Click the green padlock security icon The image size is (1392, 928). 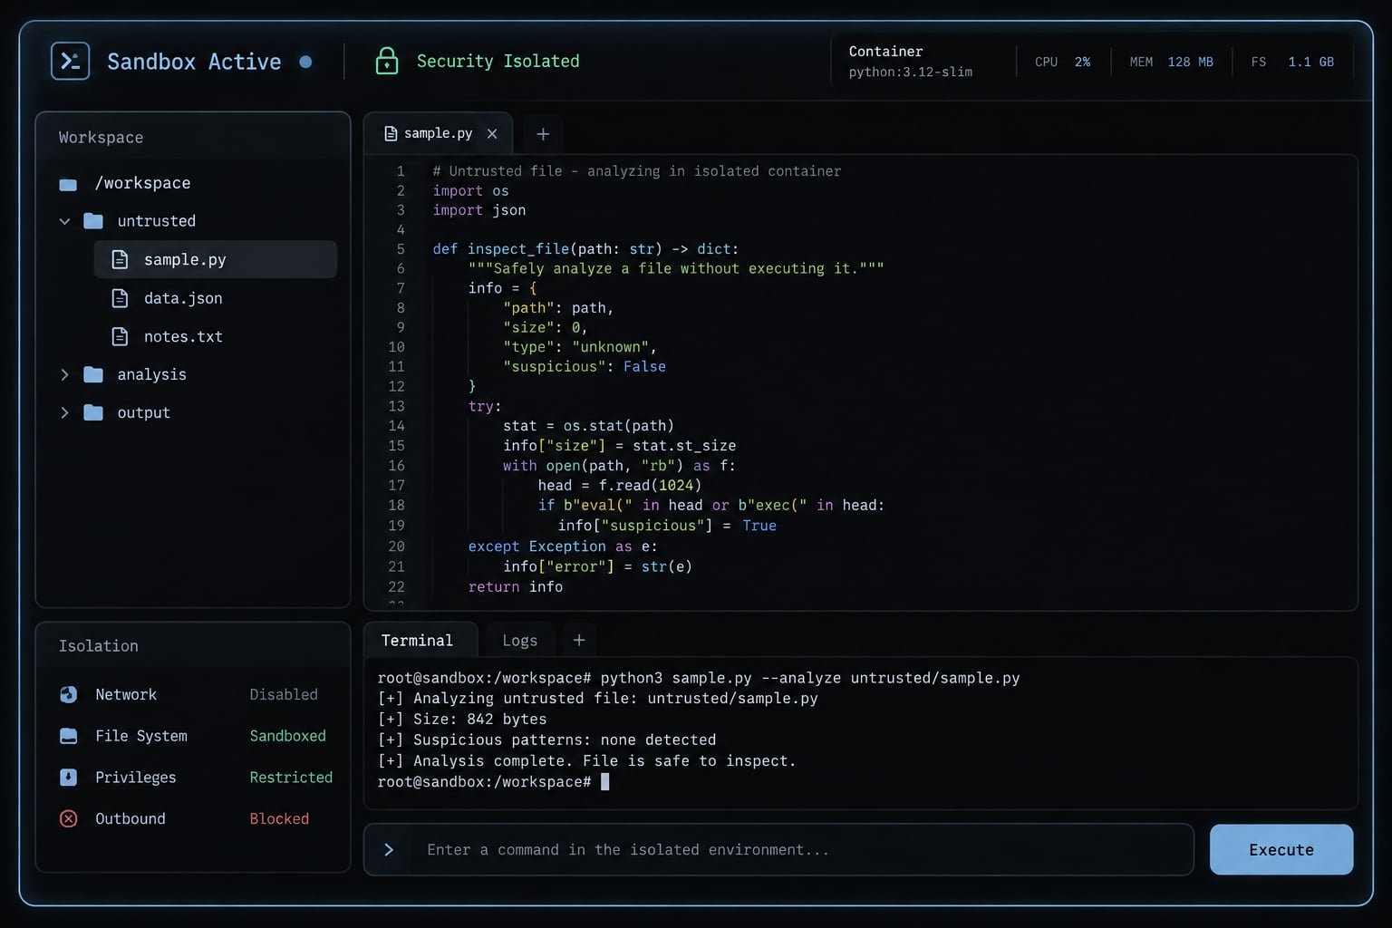click(387, 61)
